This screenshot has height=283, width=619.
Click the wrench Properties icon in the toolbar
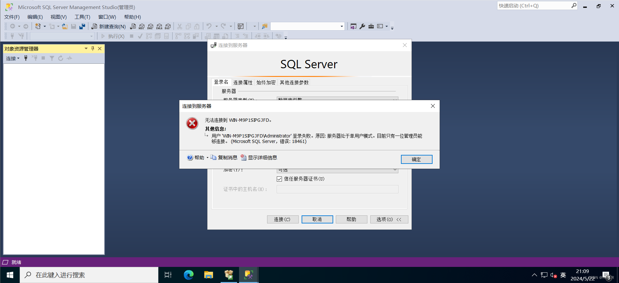click(362, 26)
